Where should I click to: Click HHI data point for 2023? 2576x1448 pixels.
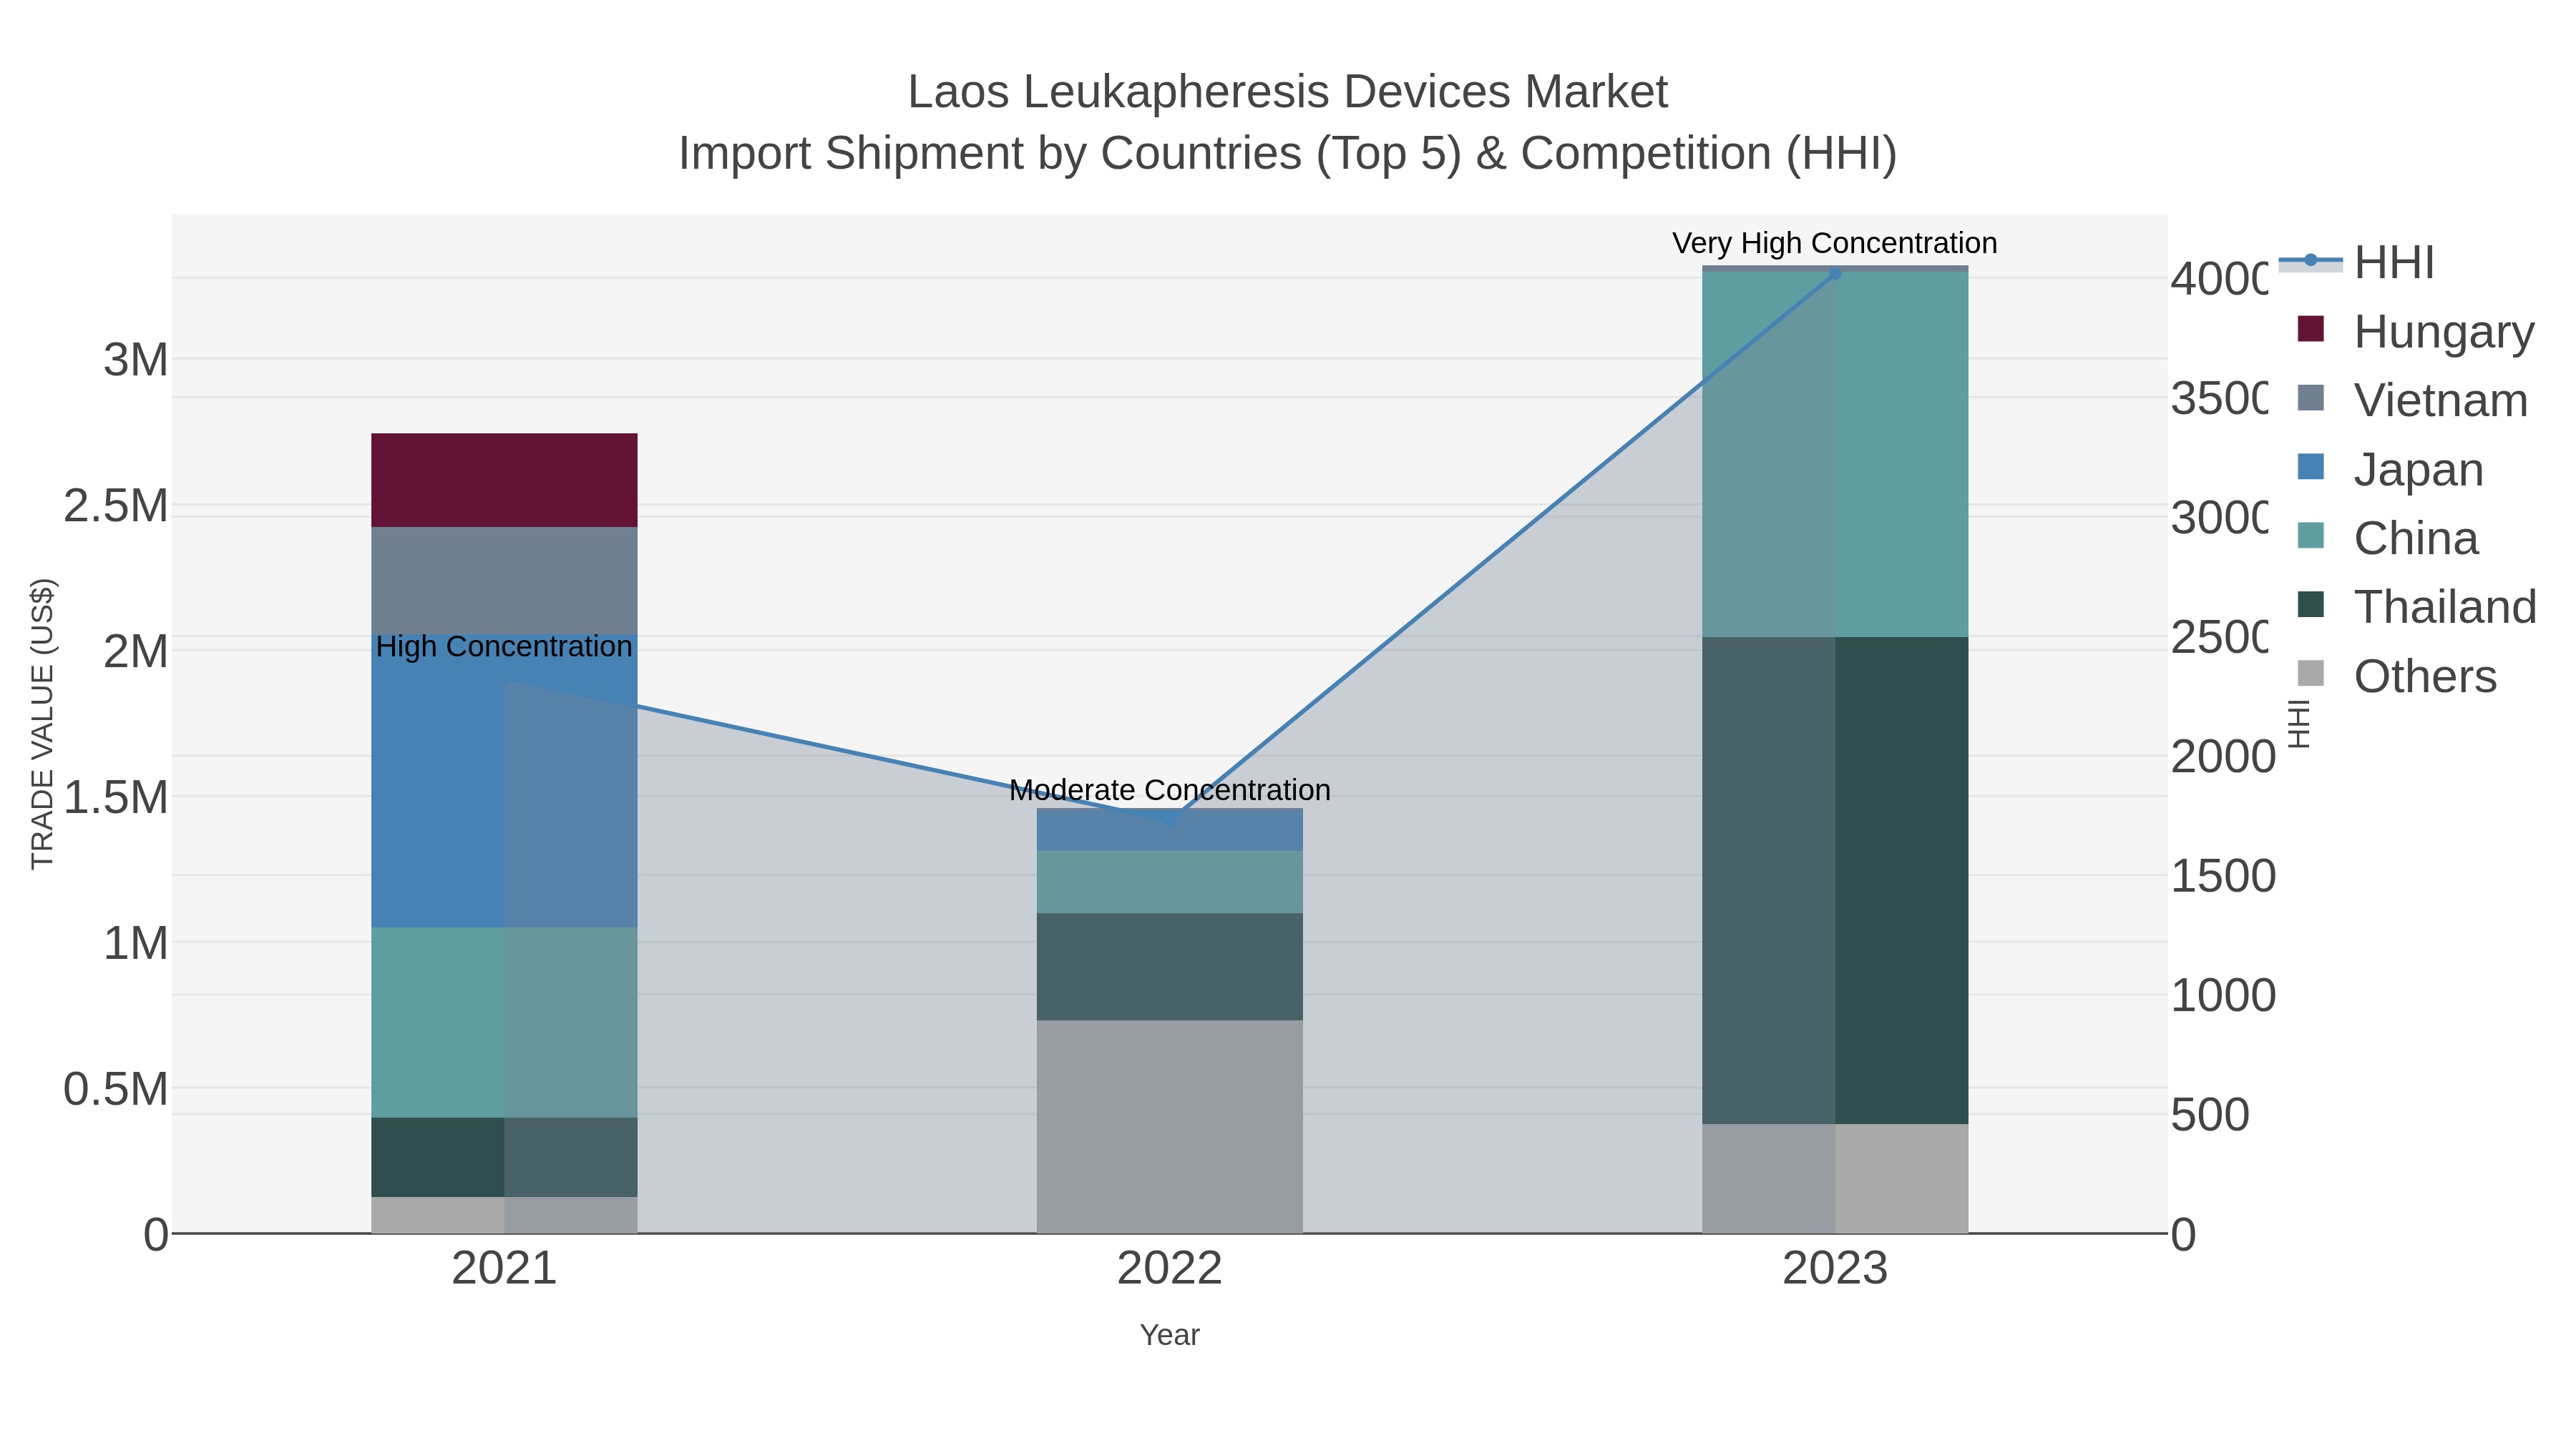(1835, 273)
